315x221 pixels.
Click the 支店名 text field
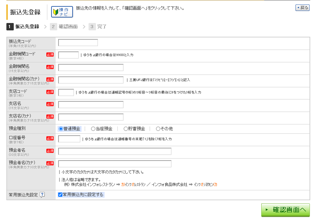pyautogui.click(x=91, y=105)
